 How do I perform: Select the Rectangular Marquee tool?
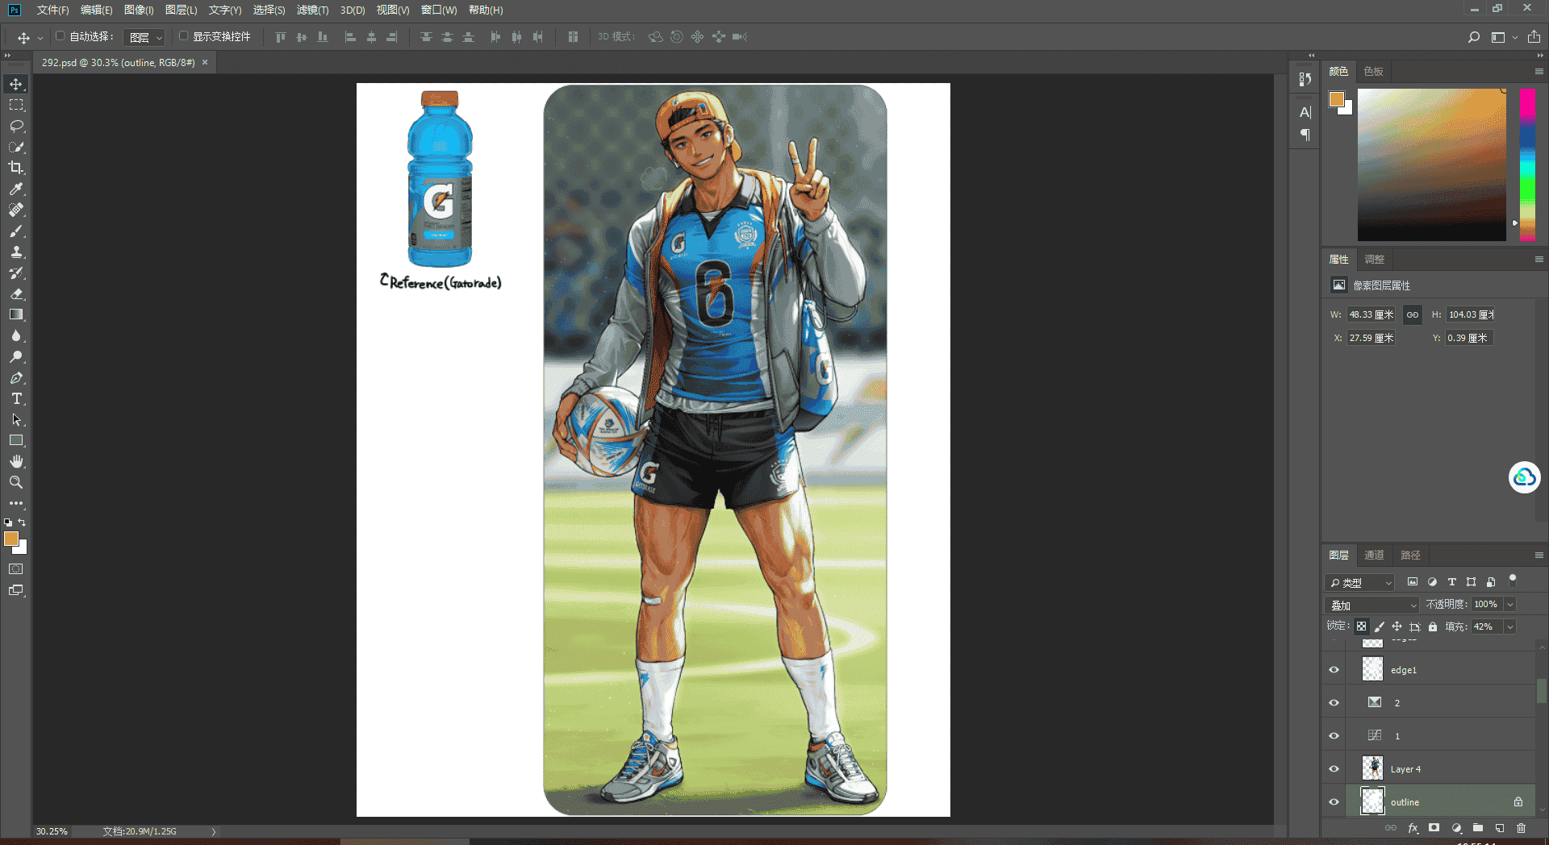tap(16, 105)
